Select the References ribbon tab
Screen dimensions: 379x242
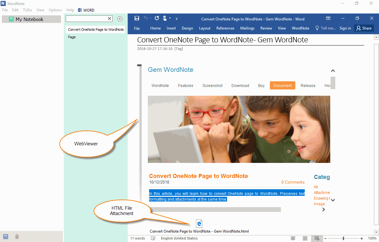point(225,28)
